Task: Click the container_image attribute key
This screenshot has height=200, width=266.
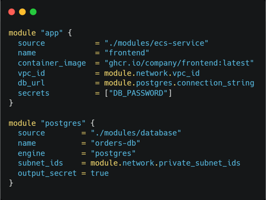Action: (x=52, y=63)
